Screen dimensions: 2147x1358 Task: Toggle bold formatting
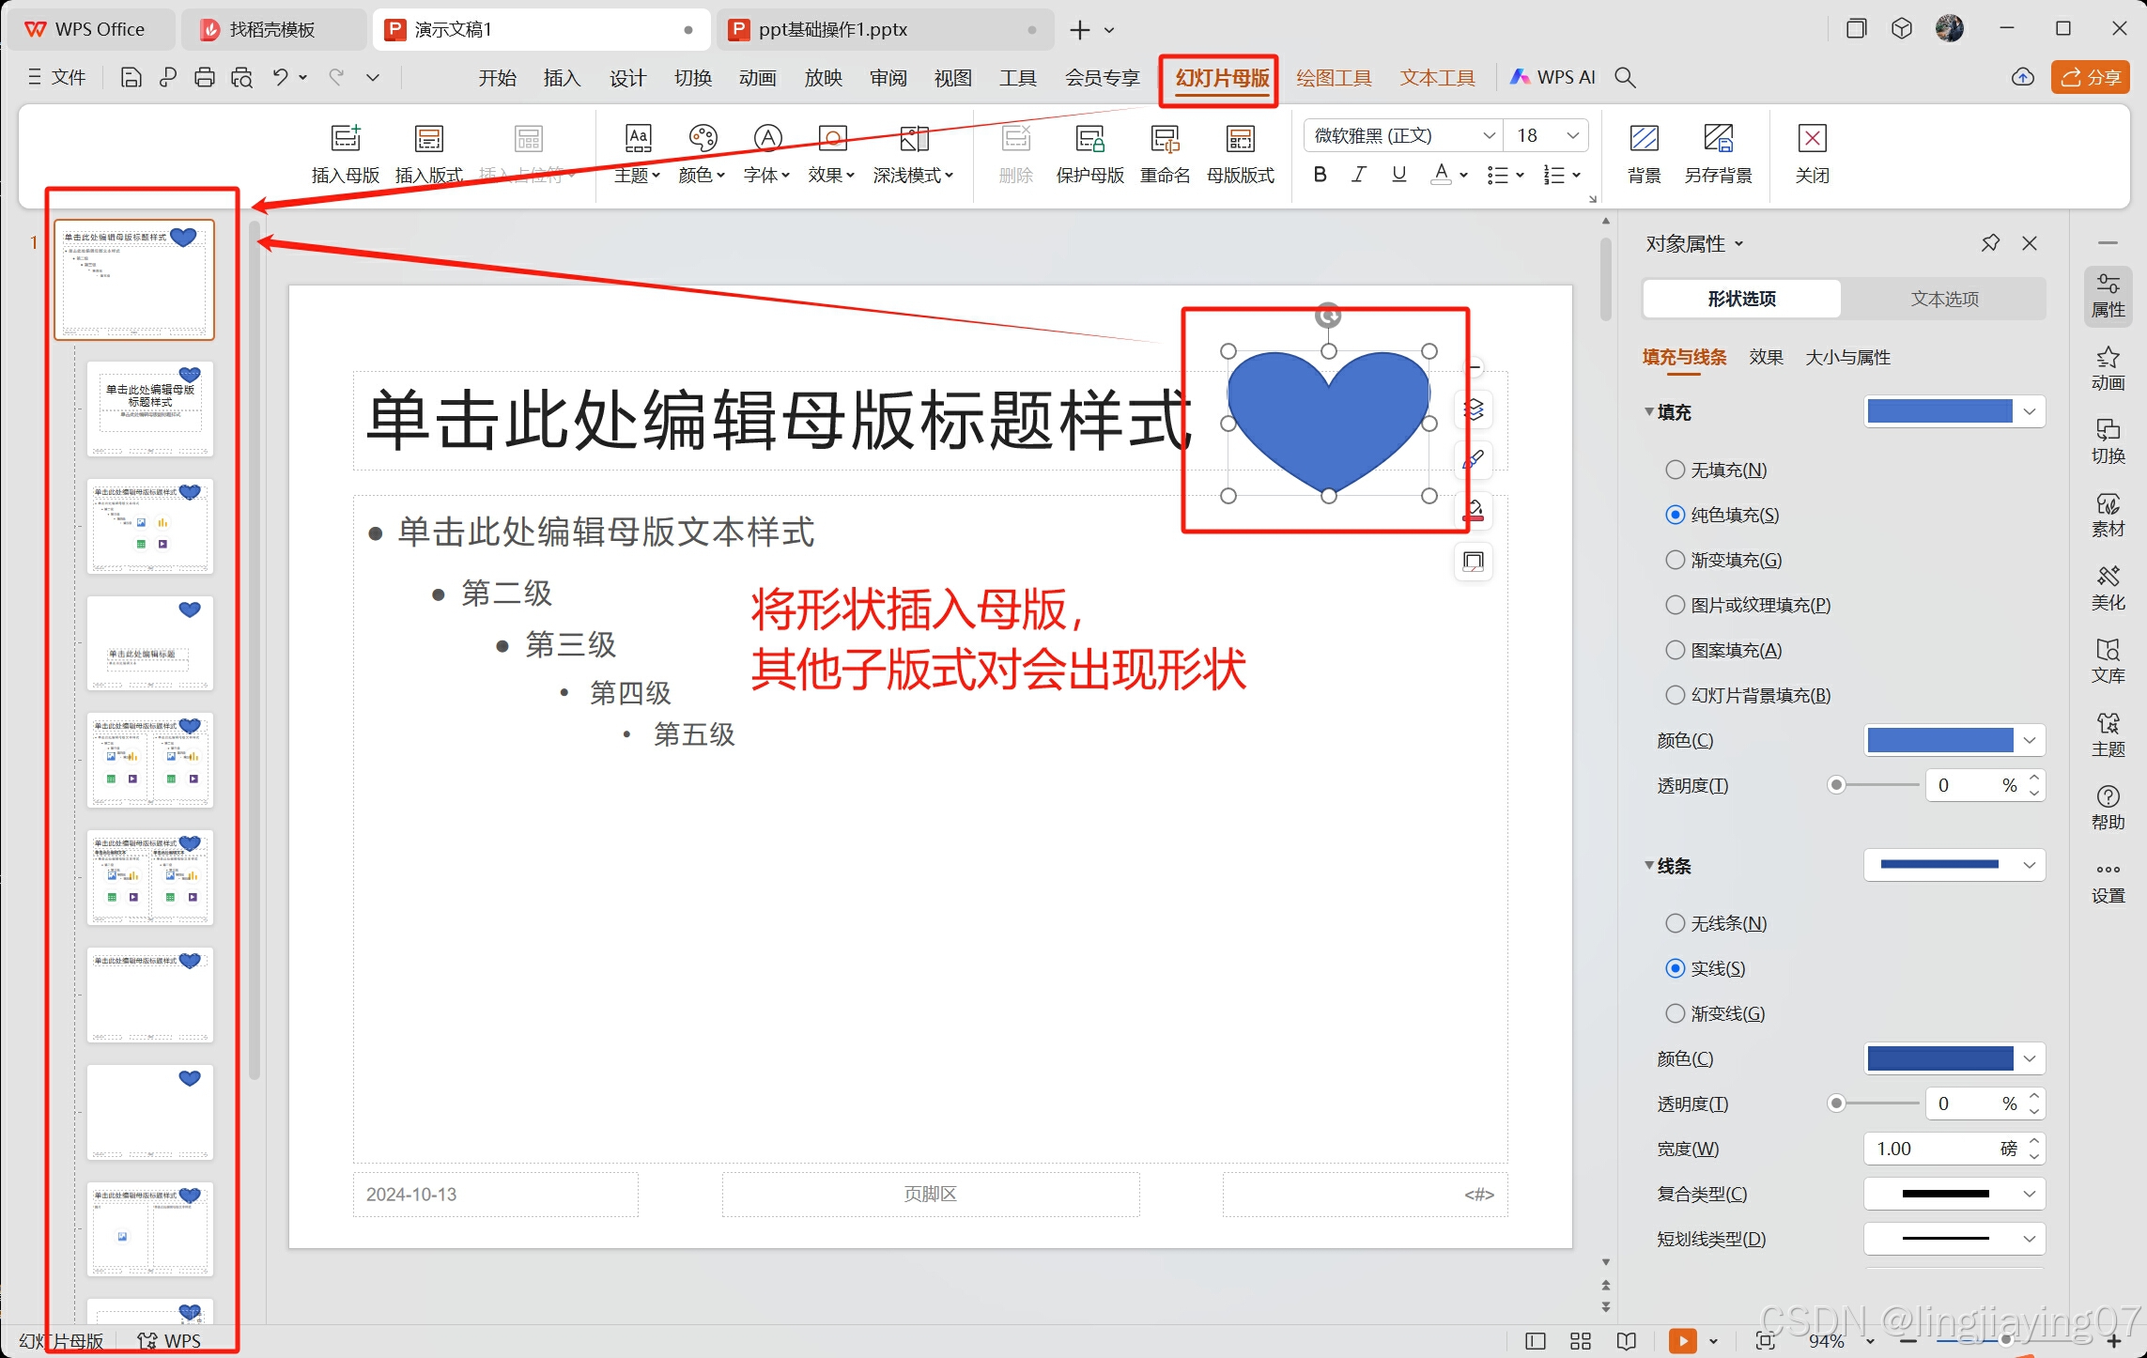click(1320, 175)
